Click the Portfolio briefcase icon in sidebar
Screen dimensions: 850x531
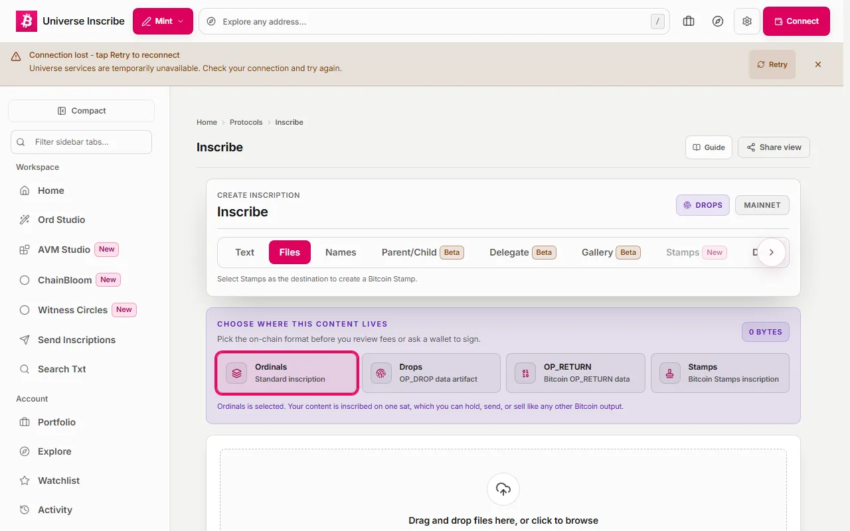tap(25, 422)
